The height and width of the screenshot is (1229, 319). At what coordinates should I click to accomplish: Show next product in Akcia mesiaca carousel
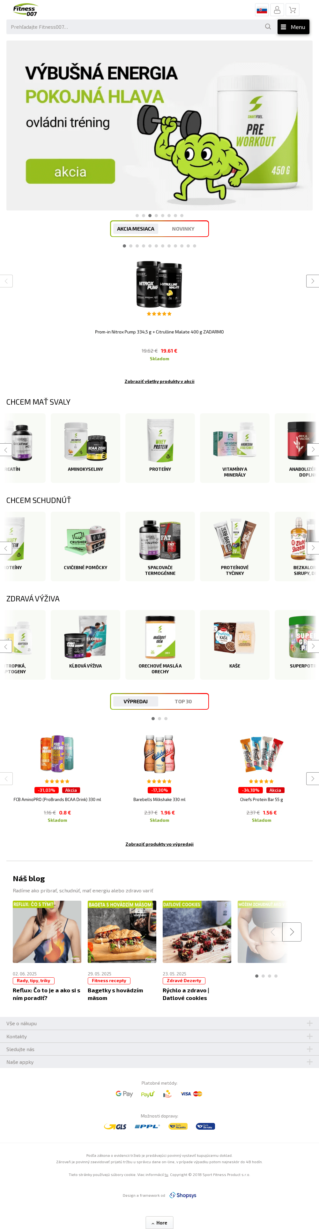tap(312, 281)
